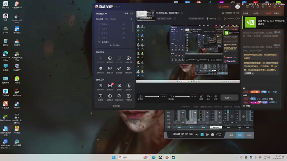Expand 更多功能 more functions
The image size is (287, 161).
click(x=114, y=106)
